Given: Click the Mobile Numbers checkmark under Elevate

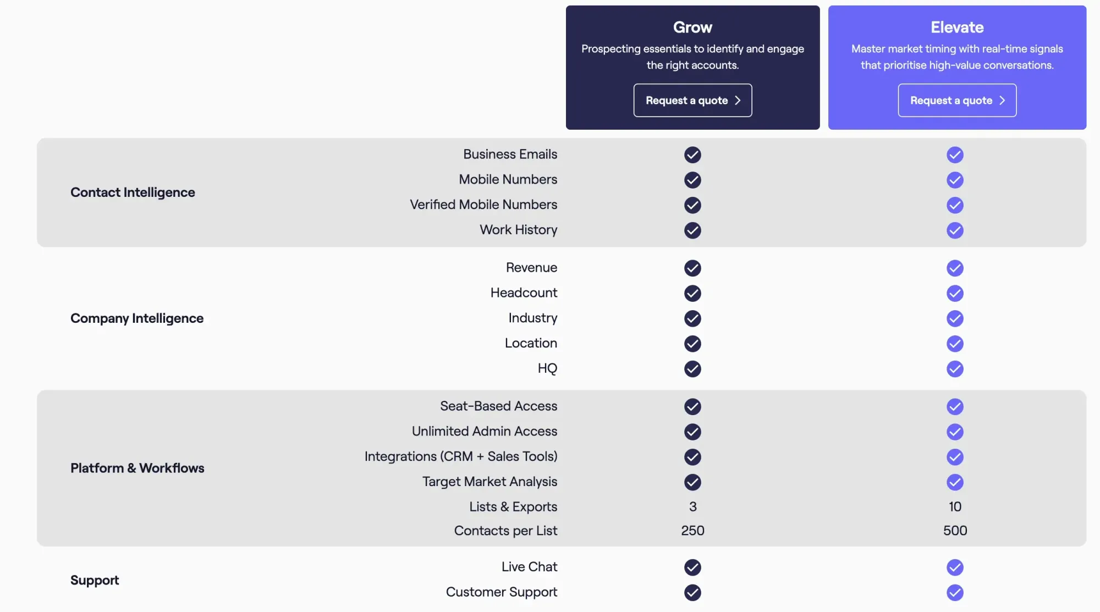Looking at the screenshot, I should pyautogui.click(x=955, y=180).
